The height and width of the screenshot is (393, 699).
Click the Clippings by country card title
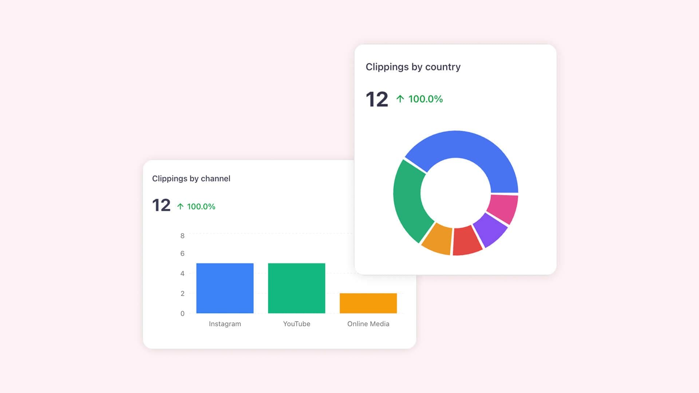[x=413, y=67]
